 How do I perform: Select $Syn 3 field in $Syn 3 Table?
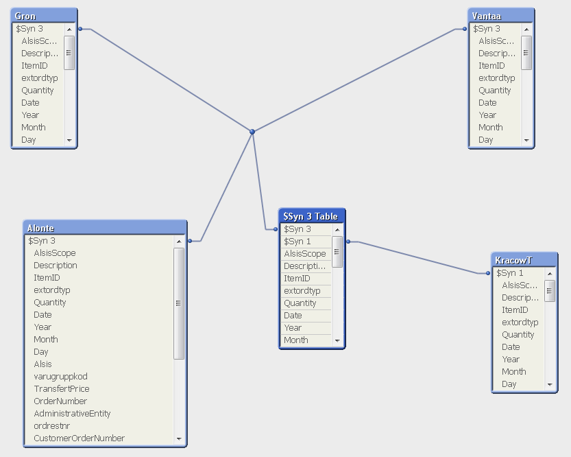click(306, 229)
